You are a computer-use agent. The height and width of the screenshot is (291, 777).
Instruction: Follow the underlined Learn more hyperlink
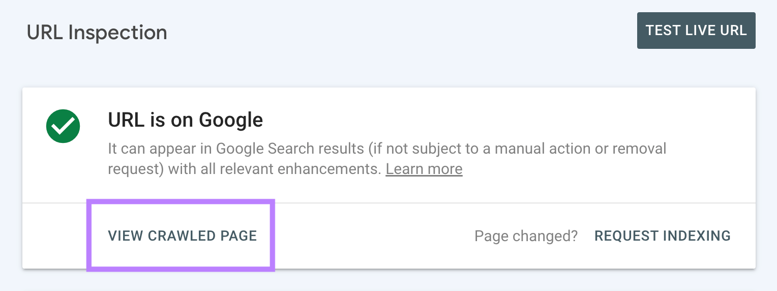(424, 169)
